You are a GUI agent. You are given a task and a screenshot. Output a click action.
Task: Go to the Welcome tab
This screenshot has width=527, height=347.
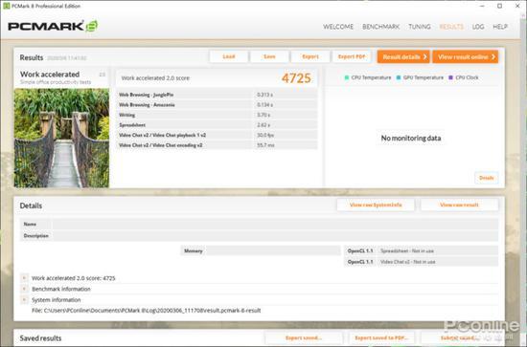(x=338, y=27)
